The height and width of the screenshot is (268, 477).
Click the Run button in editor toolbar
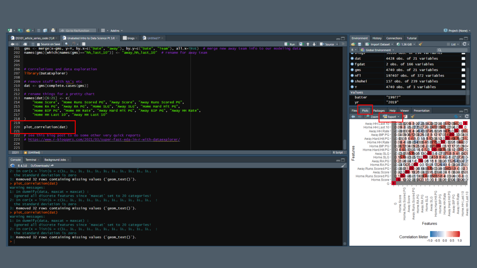[290, 44]
